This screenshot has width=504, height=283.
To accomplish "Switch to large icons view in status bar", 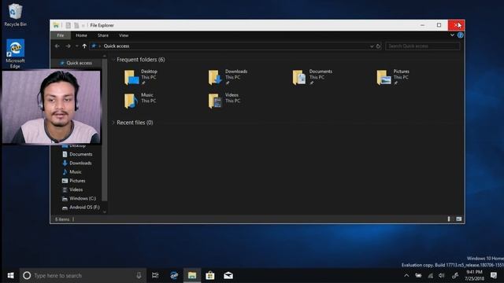I will 458,219.
